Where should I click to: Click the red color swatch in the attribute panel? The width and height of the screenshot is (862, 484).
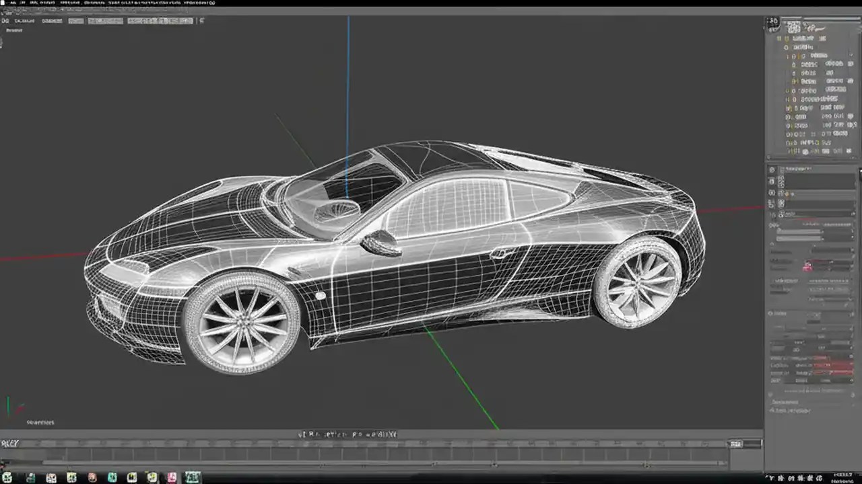click(807, 266)
